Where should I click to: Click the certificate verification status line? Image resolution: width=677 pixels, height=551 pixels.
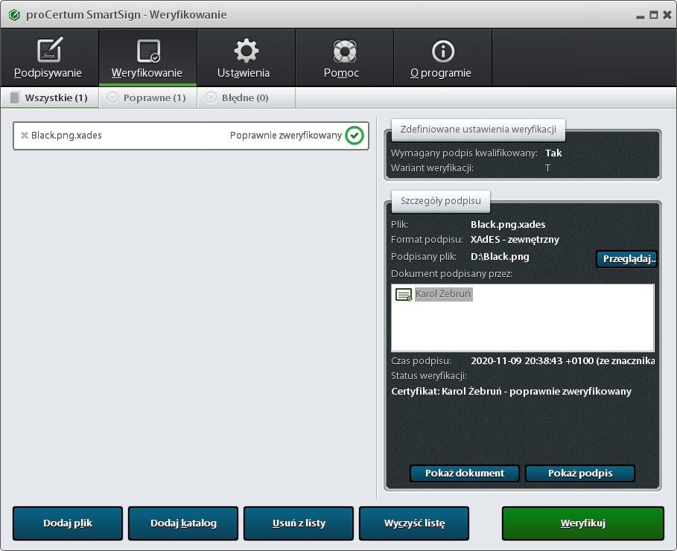tap(511, 392)
